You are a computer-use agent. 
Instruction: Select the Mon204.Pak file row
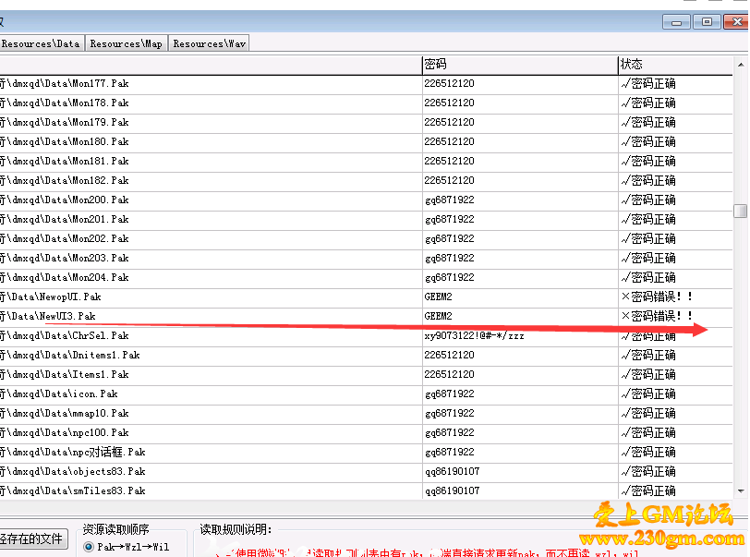pyautogui.click(x=366, y=277)
